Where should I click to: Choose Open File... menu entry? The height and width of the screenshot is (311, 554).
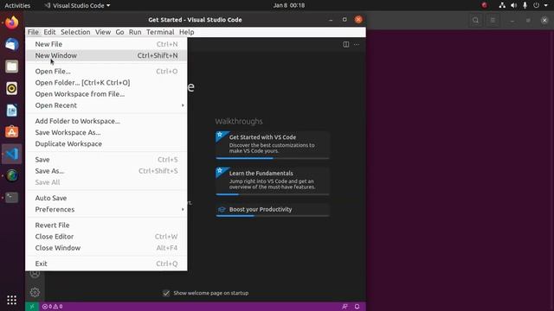tap(106, 71)
